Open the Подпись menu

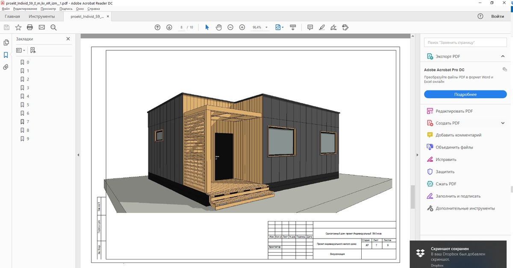coord(66,9)
